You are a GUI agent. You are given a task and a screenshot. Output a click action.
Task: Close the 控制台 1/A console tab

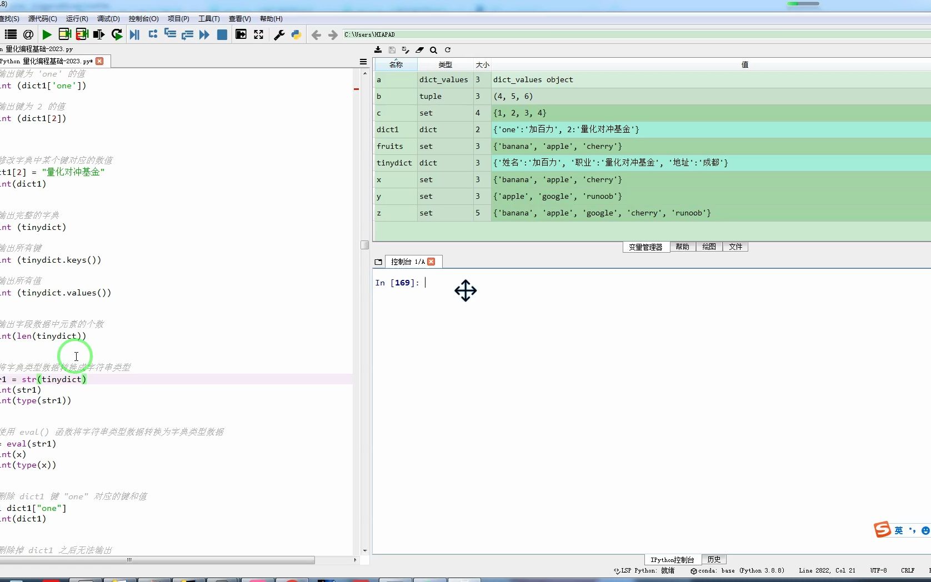(x=431, y=262)
